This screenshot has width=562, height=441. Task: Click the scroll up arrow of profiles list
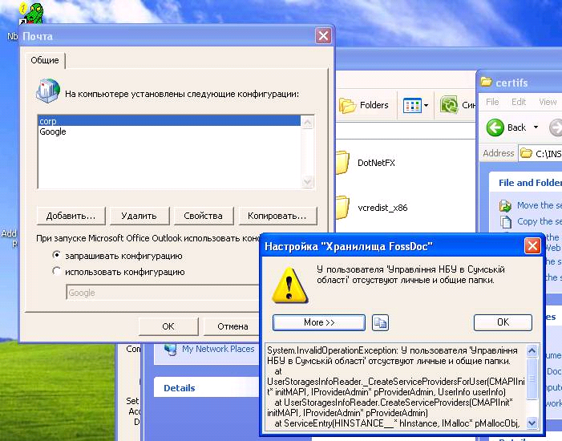(x=307, y=123)
